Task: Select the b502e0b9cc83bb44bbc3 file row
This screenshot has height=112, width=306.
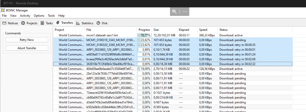Action: point(173,107)
